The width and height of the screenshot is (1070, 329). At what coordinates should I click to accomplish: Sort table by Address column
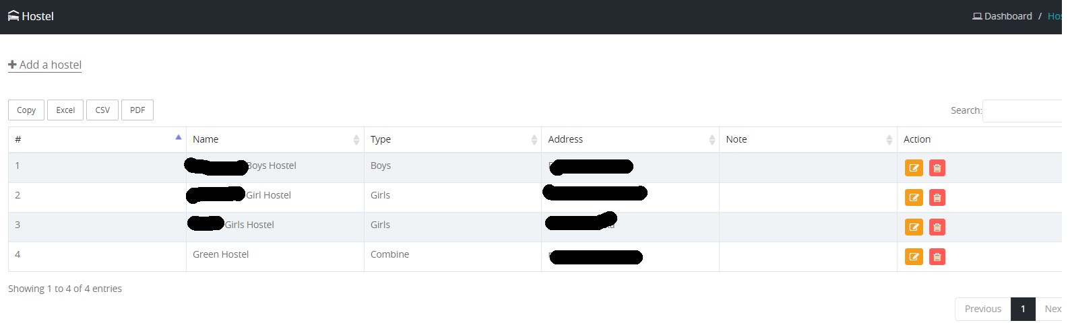tap(630, 139)
